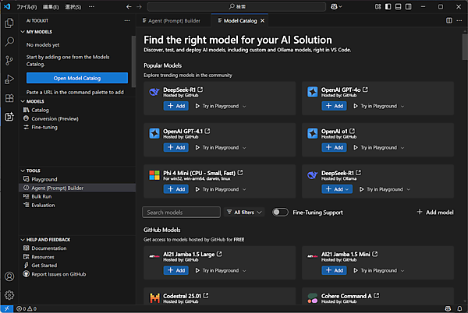This screenshot has height=313, width=468.
Task: Open DeepSeek-R1 GitHub external link icon
Action: pyautogui.click(x=200, y=90)
